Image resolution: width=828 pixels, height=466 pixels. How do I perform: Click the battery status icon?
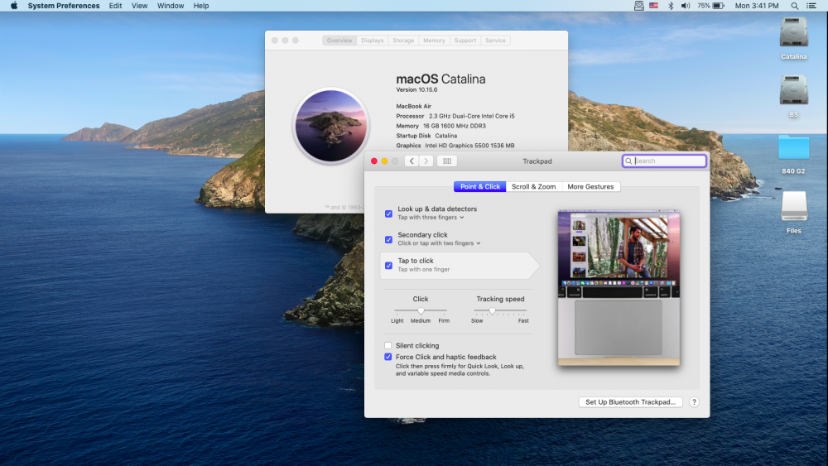pyautogui.click(x=718, y=6)
